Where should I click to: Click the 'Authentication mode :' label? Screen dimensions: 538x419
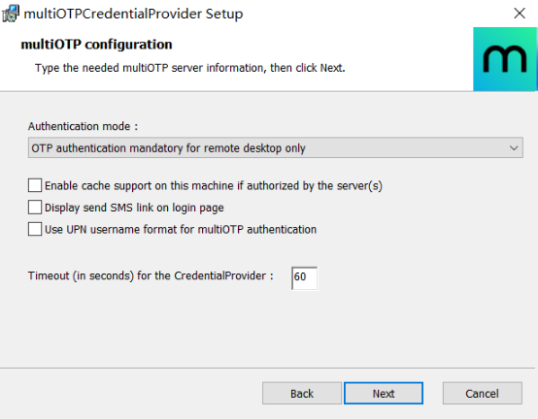(84, 126)
